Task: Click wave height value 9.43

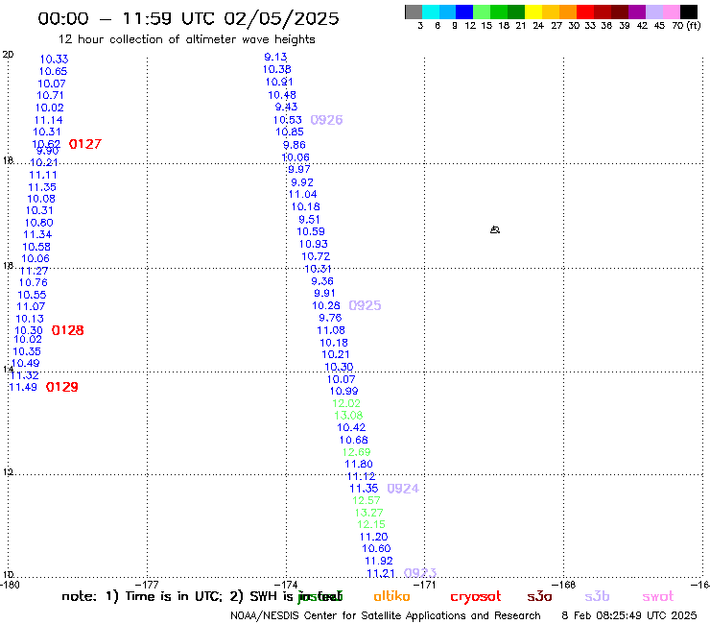Action: pyautogui.click(x=286, y=107)
